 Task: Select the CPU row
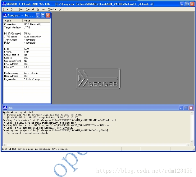pyautogui.click(x=27, y=49)
